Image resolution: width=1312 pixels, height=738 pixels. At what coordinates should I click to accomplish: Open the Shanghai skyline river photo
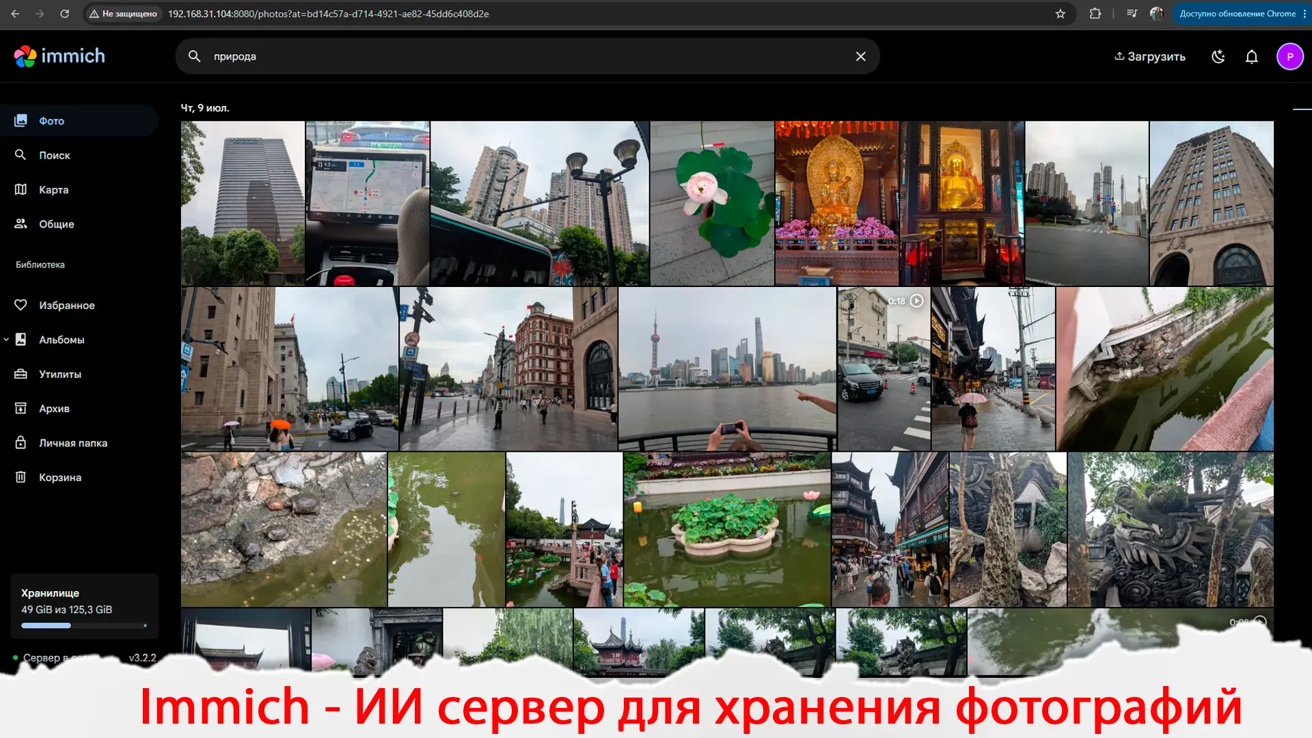[x=727, y=369]
